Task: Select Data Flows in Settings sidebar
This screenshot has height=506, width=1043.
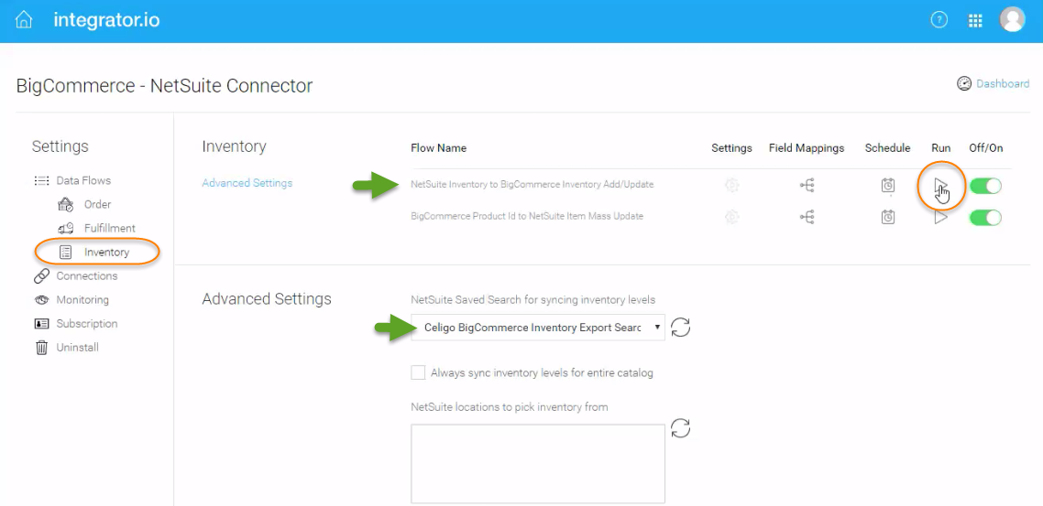Action: click(83, 180)
